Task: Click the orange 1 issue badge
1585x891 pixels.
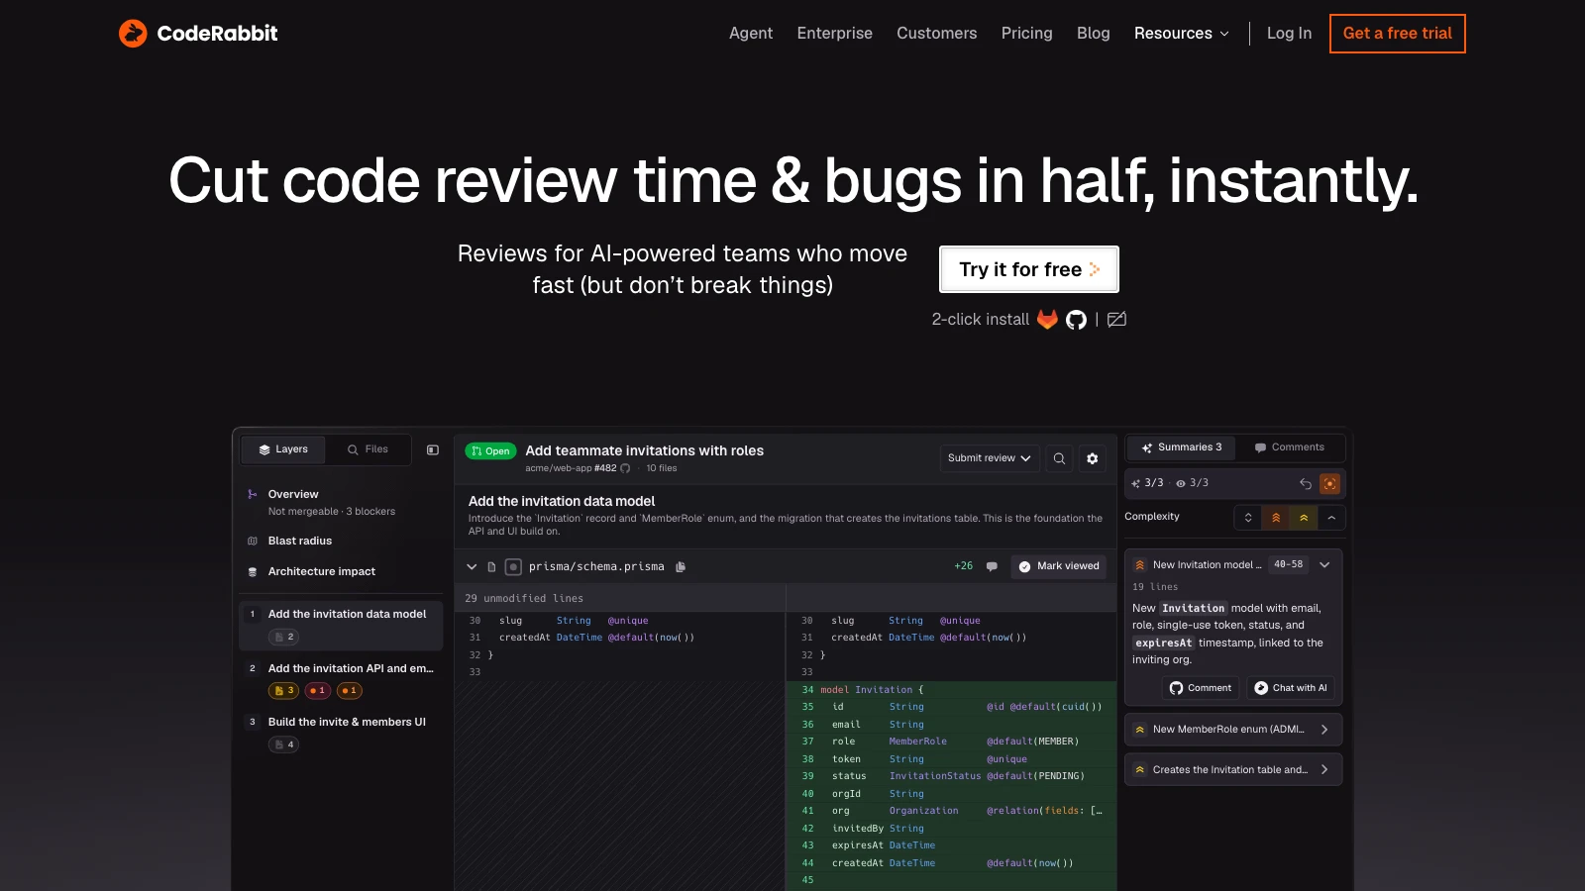Action: tap(350, 690)
